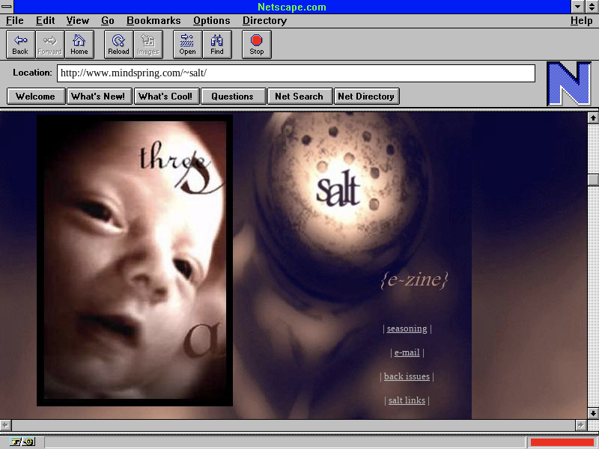Click the Back navigation icon

tap(20, 44)
